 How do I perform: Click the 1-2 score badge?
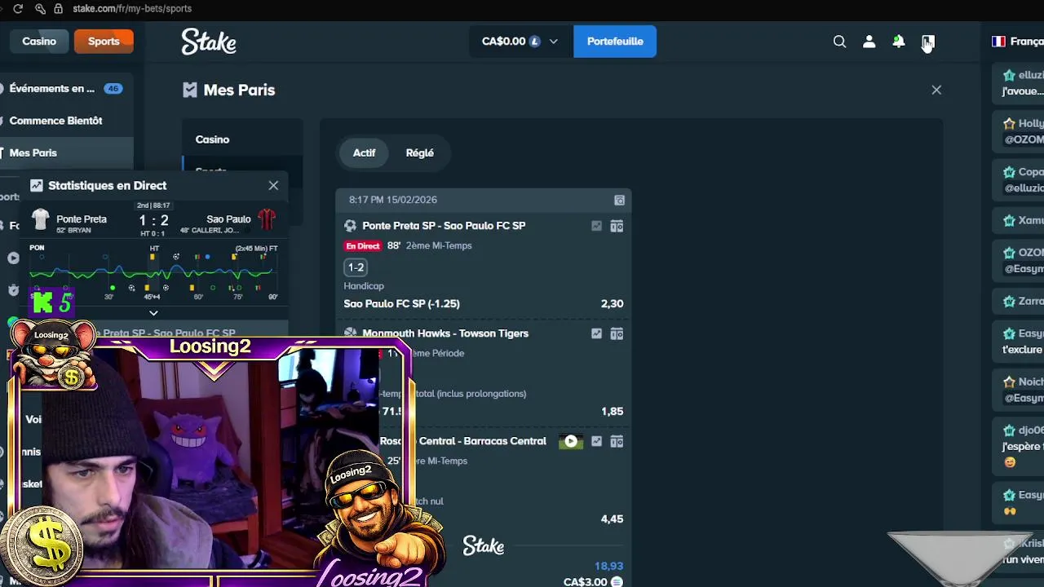[x=356, y=267]
